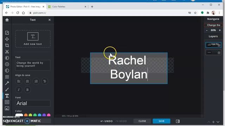Click the Navigate preview thumbnail
Viewport: 225px width, 126px height.
(x=213, y=25)
